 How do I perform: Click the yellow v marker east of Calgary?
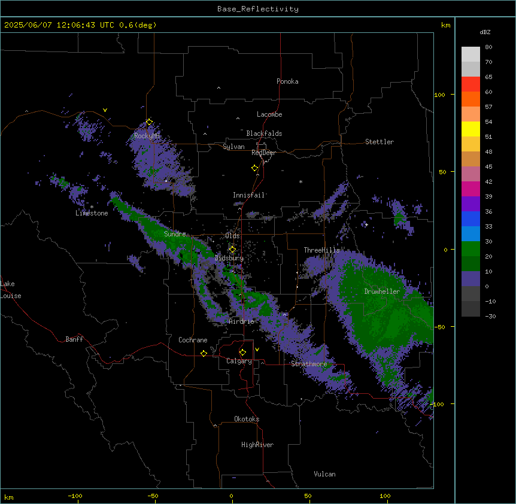[257, 350]
